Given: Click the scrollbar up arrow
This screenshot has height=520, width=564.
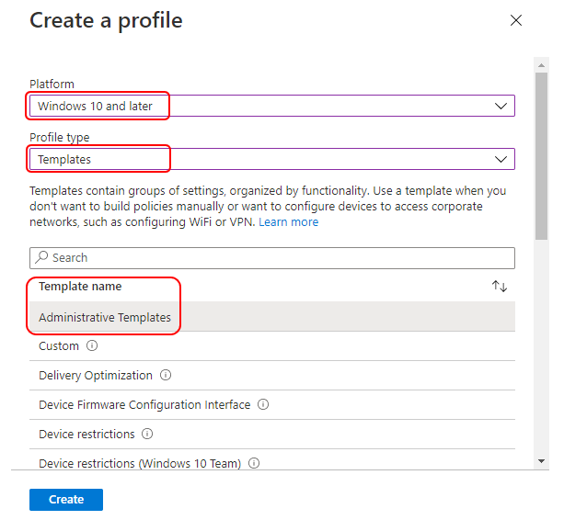Looking at the screenshot, I should pyautogui.click(x=541, y=65).
